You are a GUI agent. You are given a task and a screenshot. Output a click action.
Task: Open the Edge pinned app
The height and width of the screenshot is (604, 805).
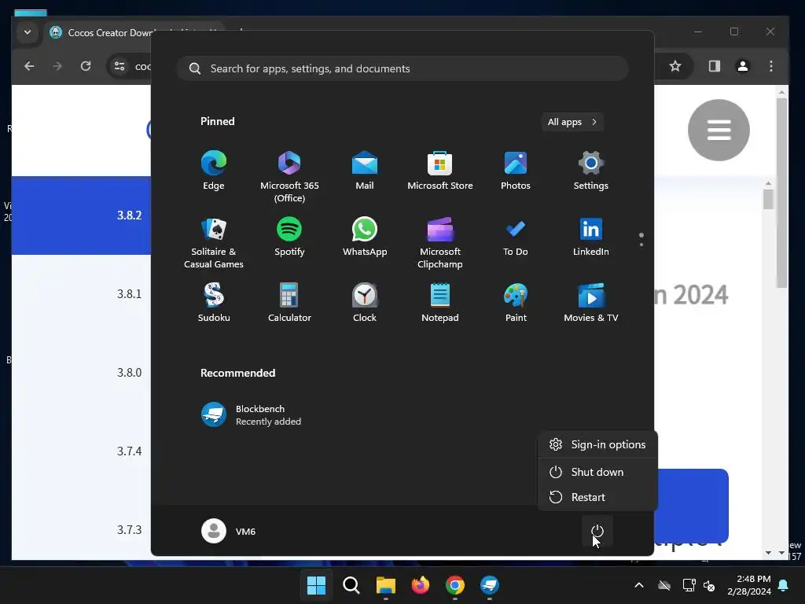coord(214,171)
